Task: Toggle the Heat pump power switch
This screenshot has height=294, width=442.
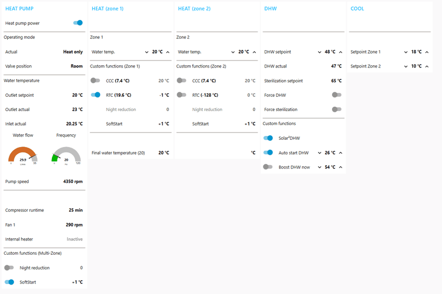Action: click(78, 23)
